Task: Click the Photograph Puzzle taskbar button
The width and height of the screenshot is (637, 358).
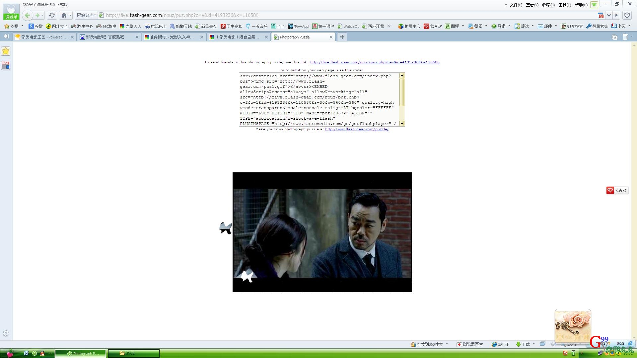Action: (x=80, y=353)
